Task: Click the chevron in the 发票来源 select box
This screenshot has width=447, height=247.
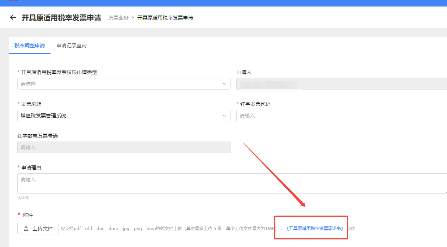Action: click(x=224, y=116)
